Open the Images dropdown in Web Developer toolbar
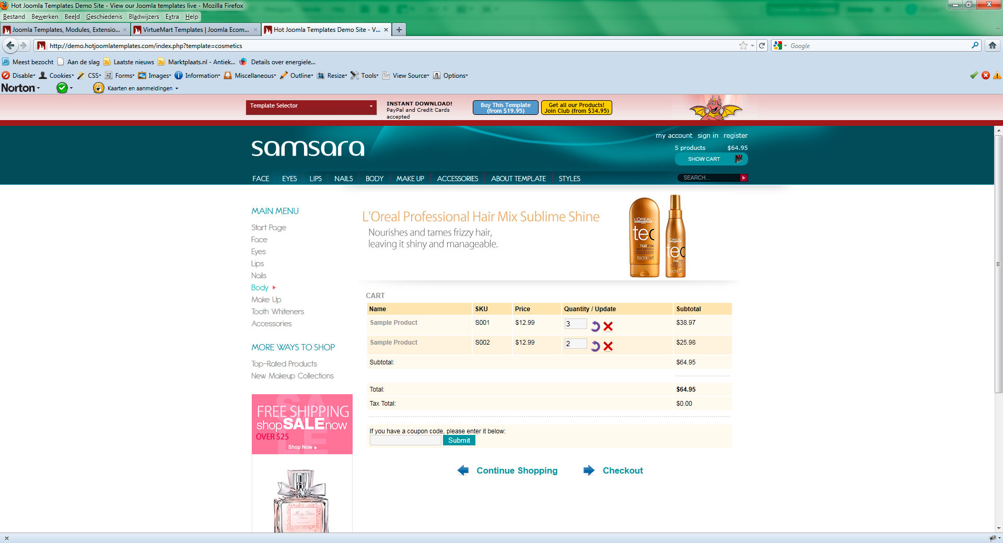This screenshot has height=543, width=1003. (x=155, y=75)
